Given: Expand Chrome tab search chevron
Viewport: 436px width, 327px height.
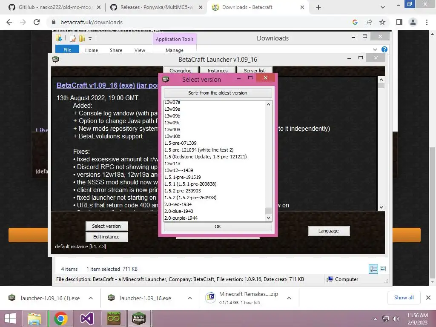Looking at the screenshot, I should 383,7.
